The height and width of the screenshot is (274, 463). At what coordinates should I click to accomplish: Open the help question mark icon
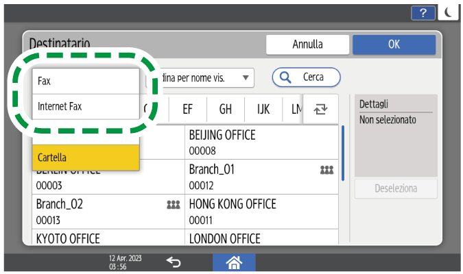pos(420,12)
